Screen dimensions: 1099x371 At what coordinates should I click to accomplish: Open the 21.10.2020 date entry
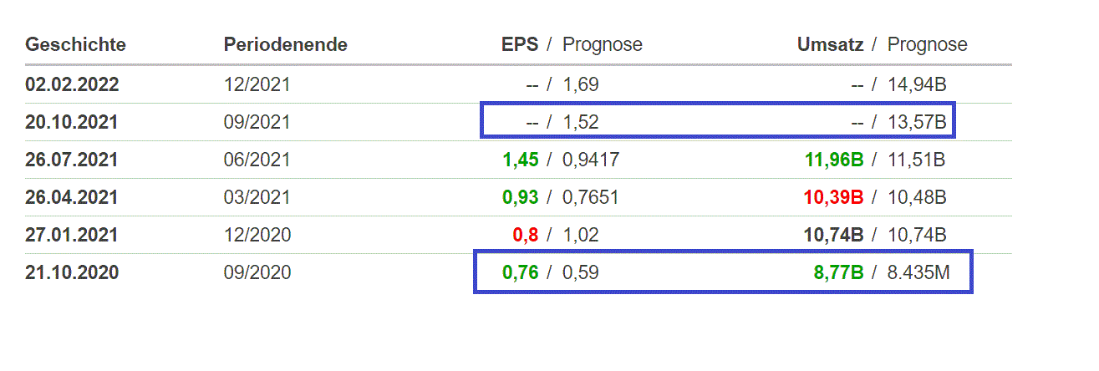coord(72,272)
